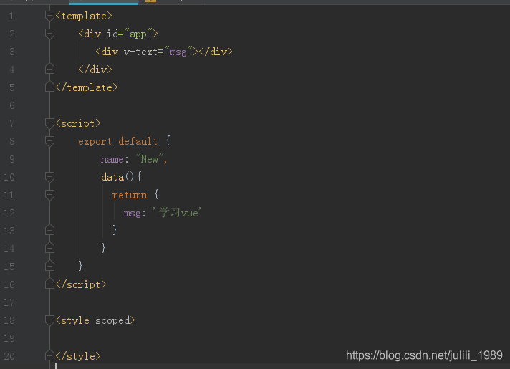Click the default keyword on line 8
This screenshot has width=510, height=369.
[x=138, y=142]
